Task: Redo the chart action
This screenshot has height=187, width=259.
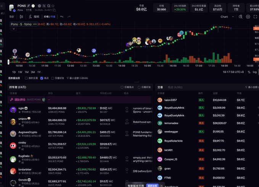Action: coord(69,17)
